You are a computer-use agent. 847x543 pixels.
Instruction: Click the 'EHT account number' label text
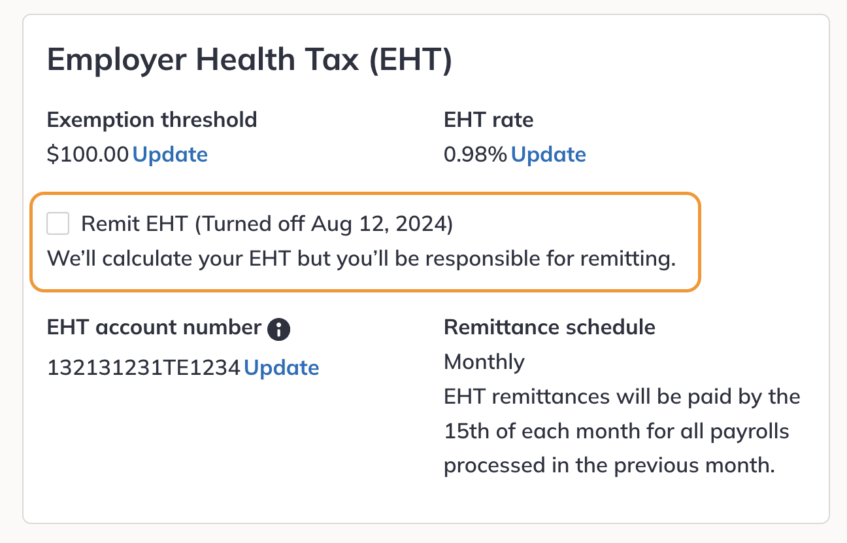[x=154, y=327]
